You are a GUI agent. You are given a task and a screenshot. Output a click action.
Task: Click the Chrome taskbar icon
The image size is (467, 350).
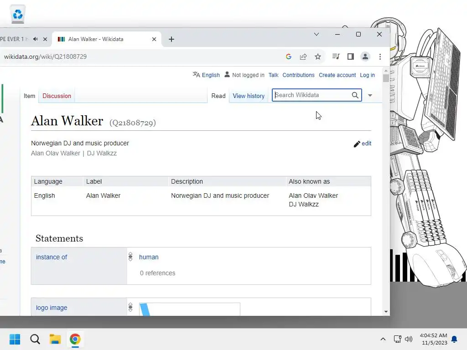coord(75,339)
